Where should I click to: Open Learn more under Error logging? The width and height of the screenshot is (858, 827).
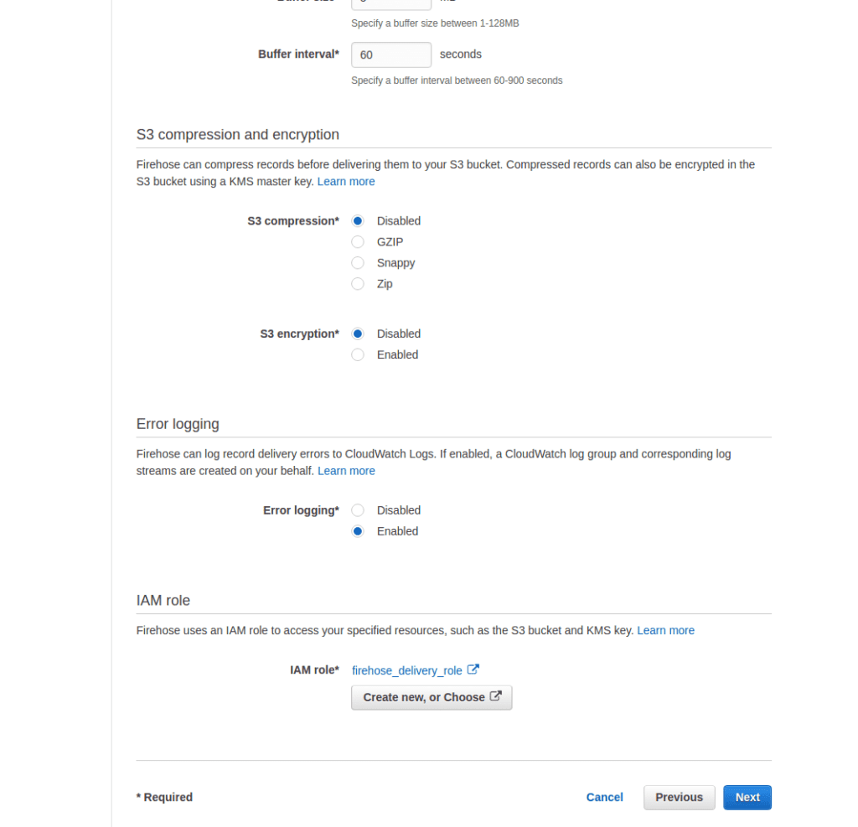346,470
